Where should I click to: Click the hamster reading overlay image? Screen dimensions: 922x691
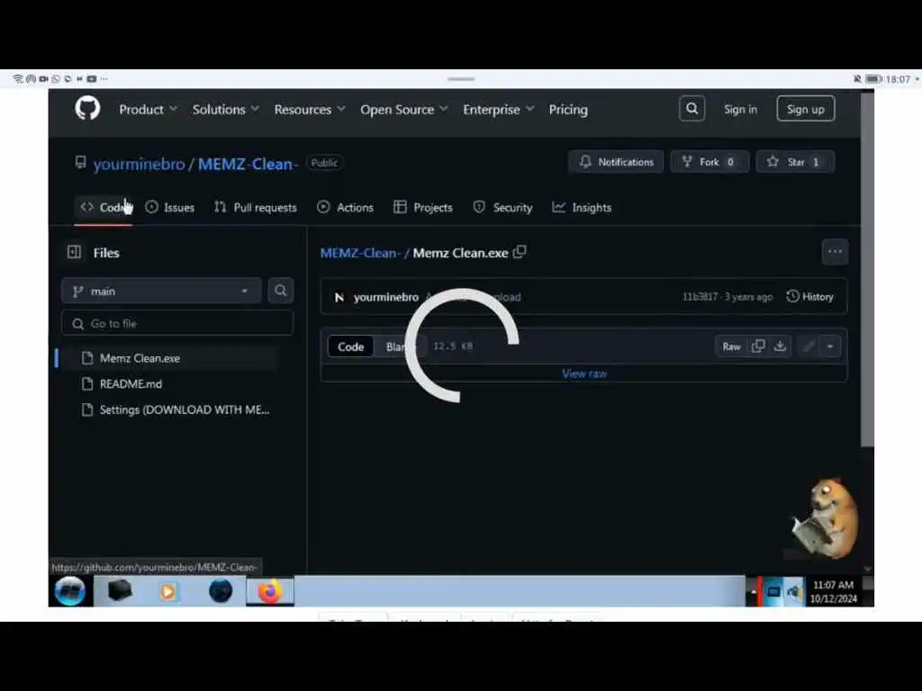point(825,519)
